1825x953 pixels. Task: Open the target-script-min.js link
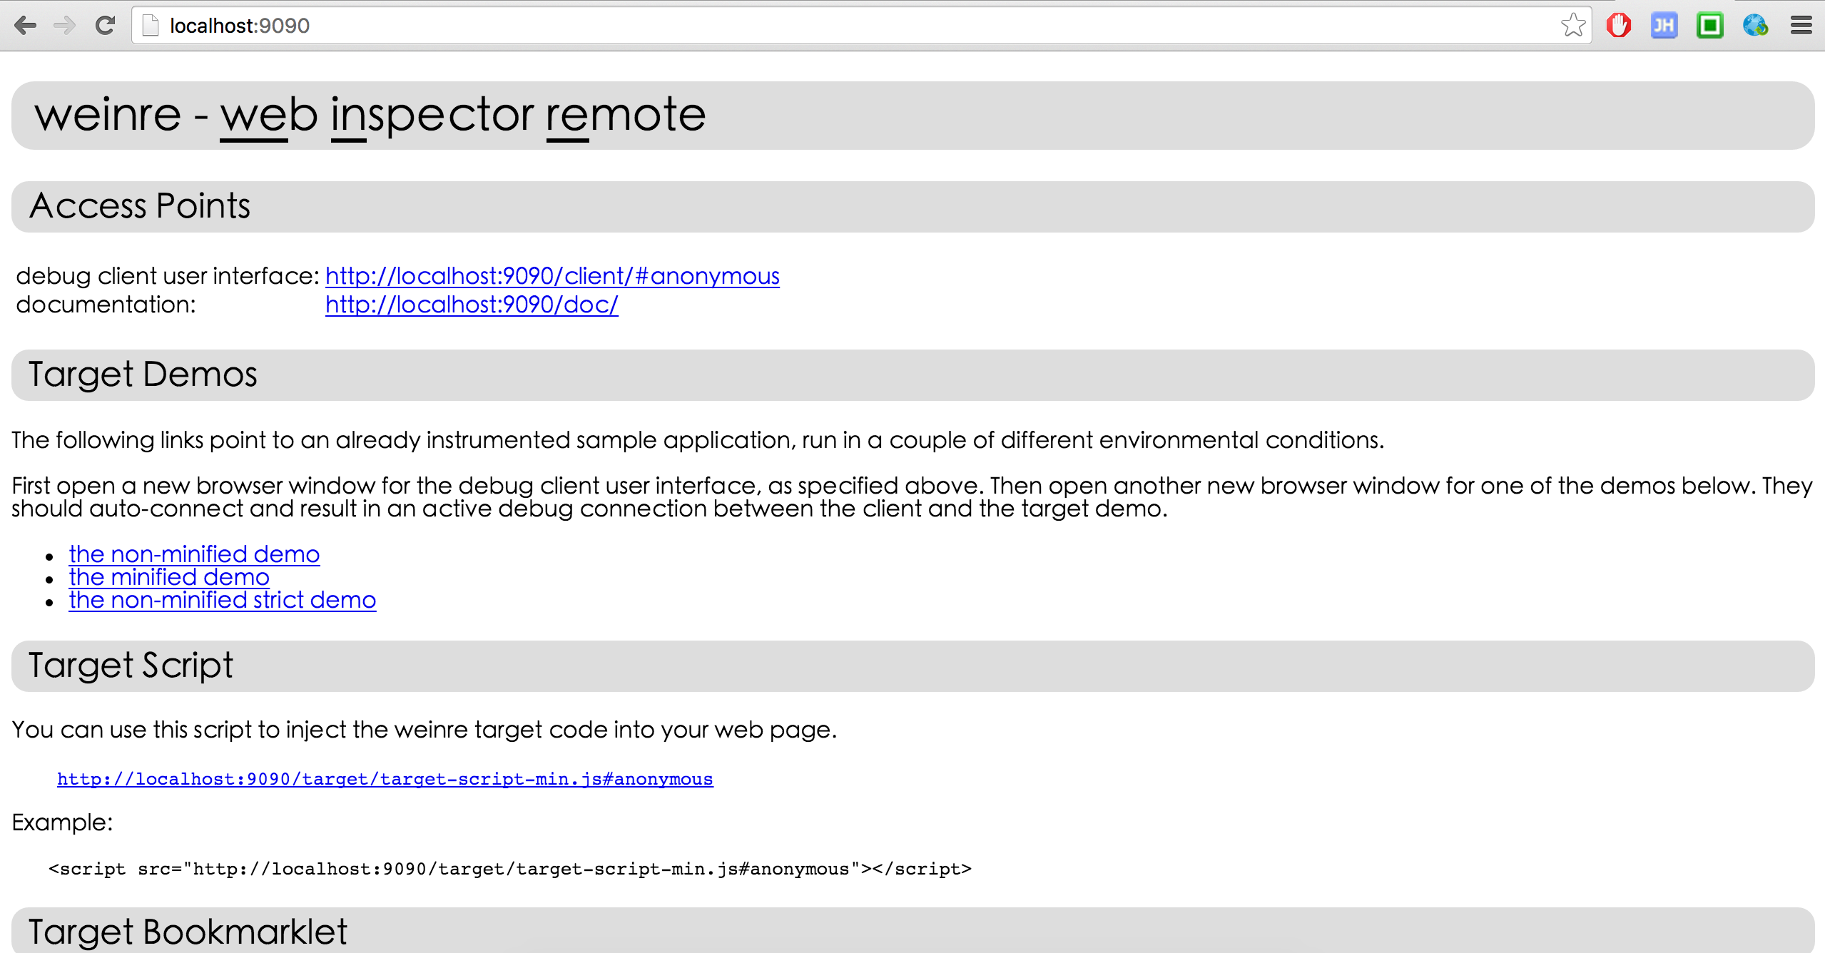pyautogui.click(x=385, y=779)
